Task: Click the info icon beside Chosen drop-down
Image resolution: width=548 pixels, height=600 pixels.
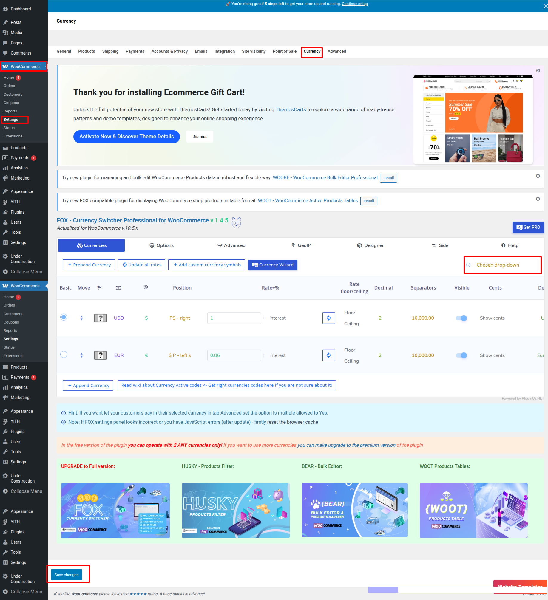Action: [468, 265]
